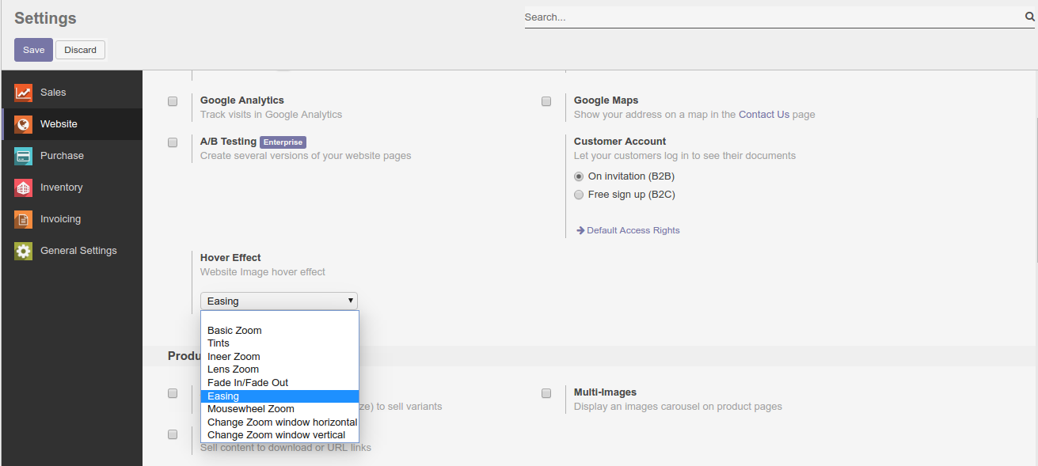Screen dimensions: 1038x466
Task: Click the Website globe icon
Action: [x=23, y=124]
